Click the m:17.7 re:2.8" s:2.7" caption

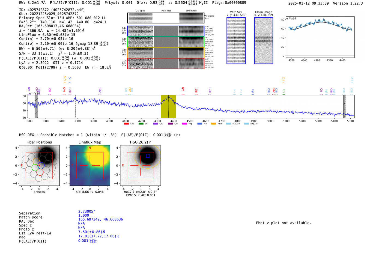pyautogui.click(x=140, y=192)
